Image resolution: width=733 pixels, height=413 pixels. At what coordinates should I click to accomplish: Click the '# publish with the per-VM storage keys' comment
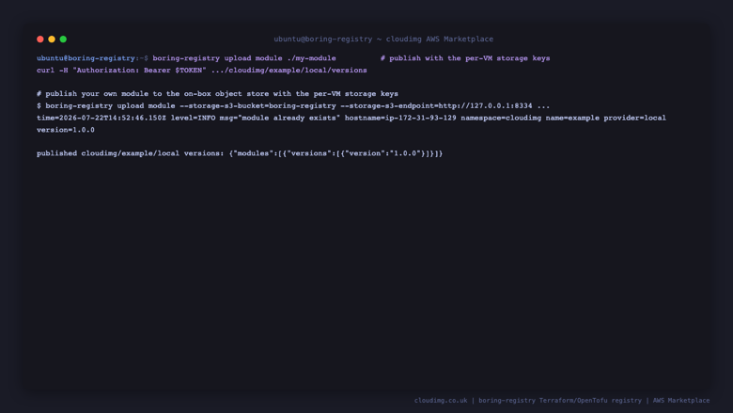[x=465, y=58]
